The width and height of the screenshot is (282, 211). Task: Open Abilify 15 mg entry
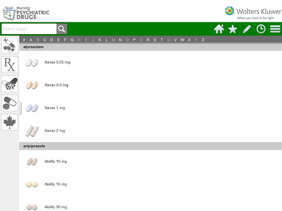click(151, 184)
